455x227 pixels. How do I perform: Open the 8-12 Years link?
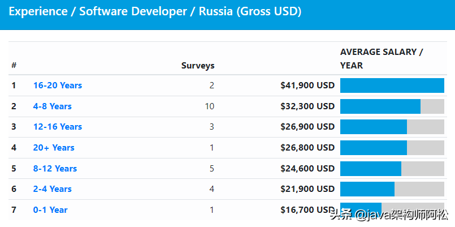click(55, 169)
